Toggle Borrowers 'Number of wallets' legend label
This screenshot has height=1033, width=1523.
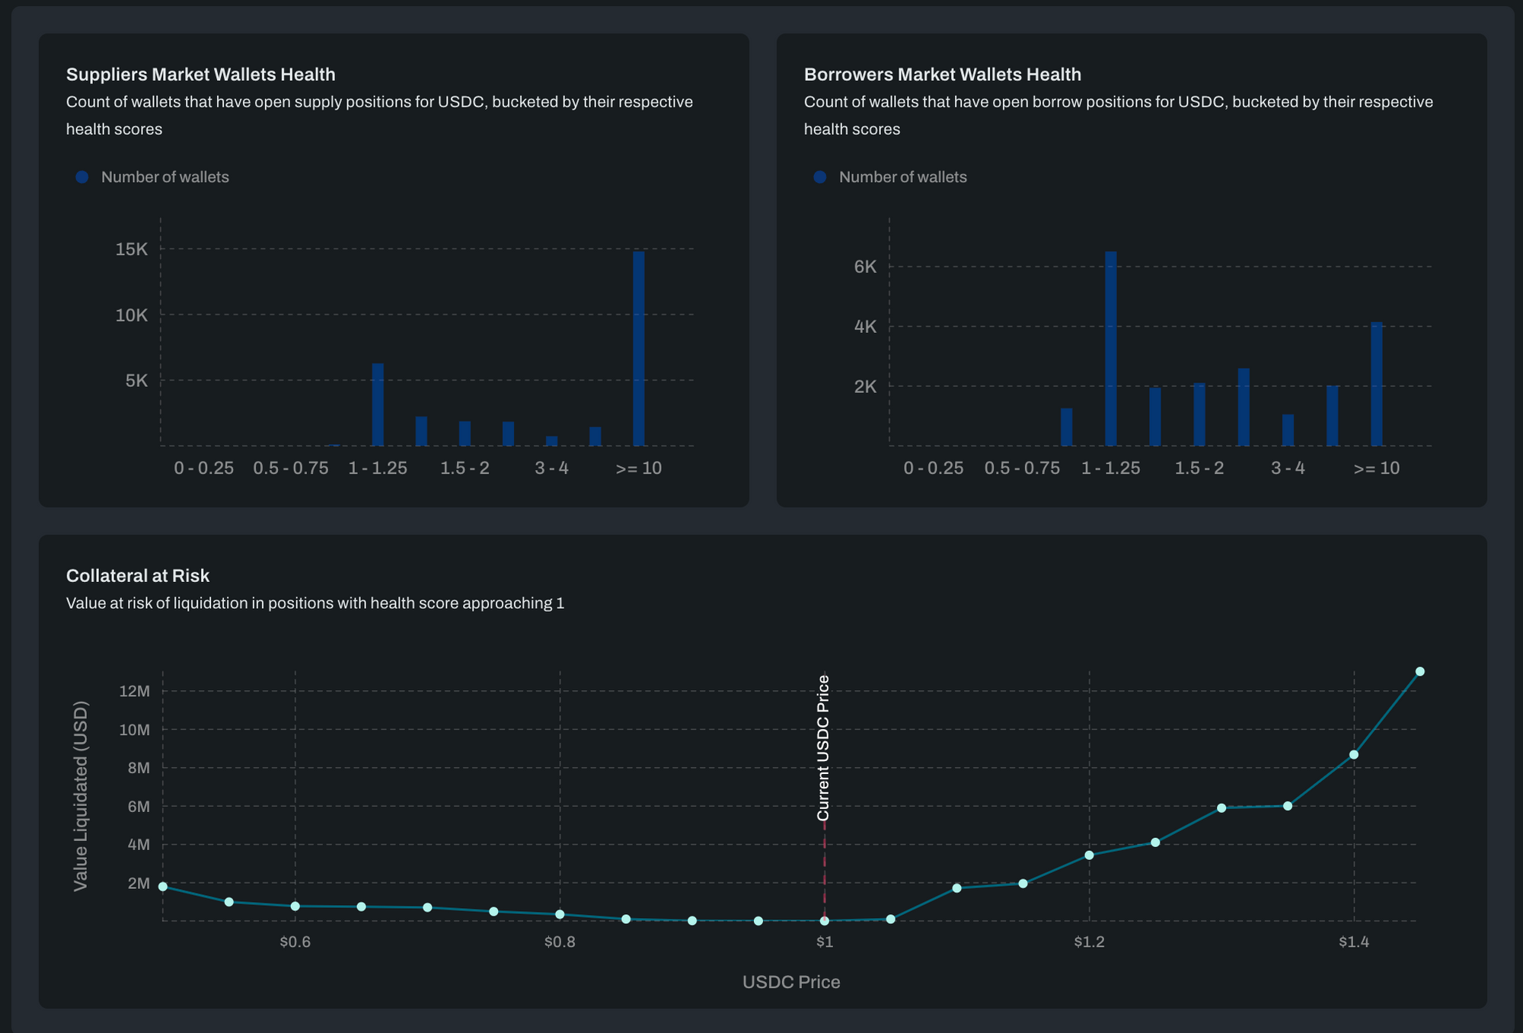(x=902, y=177)
